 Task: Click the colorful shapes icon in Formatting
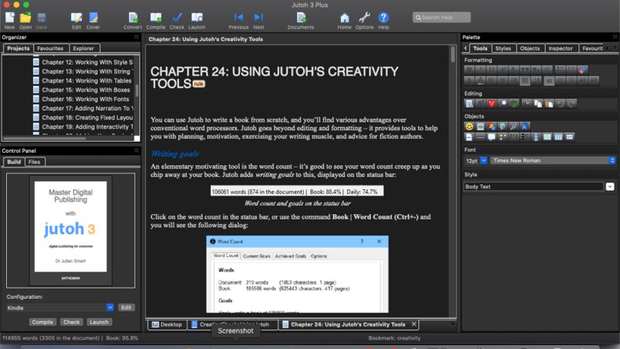pyautogui.click(x=583, y=70)
